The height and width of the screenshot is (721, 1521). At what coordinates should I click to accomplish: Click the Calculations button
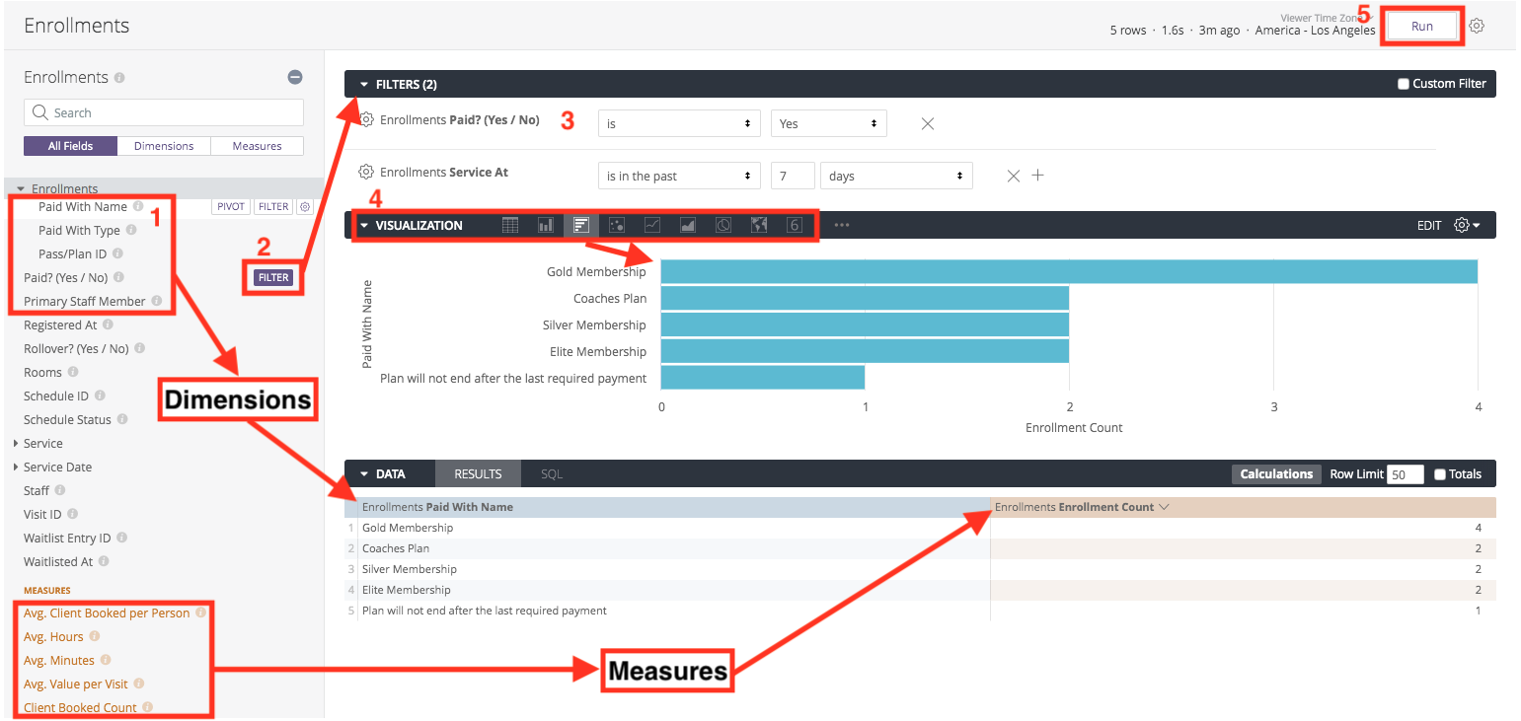pos(1276,474)
